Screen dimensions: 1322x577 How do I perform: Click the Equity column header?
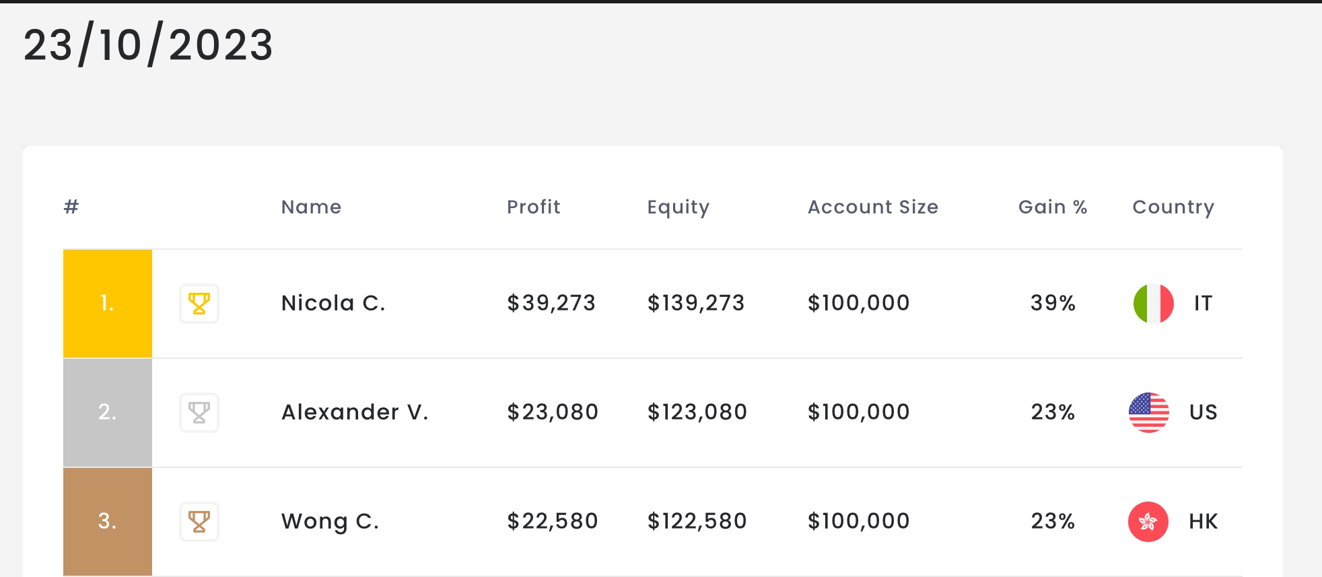(678, 207)
